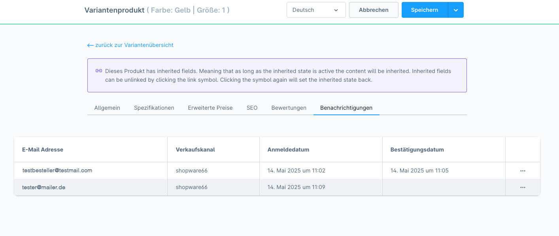This screenshot has width=559, height=236.
Task: Click the inheritance link icon in banner
Action: [x=99, y=71]
